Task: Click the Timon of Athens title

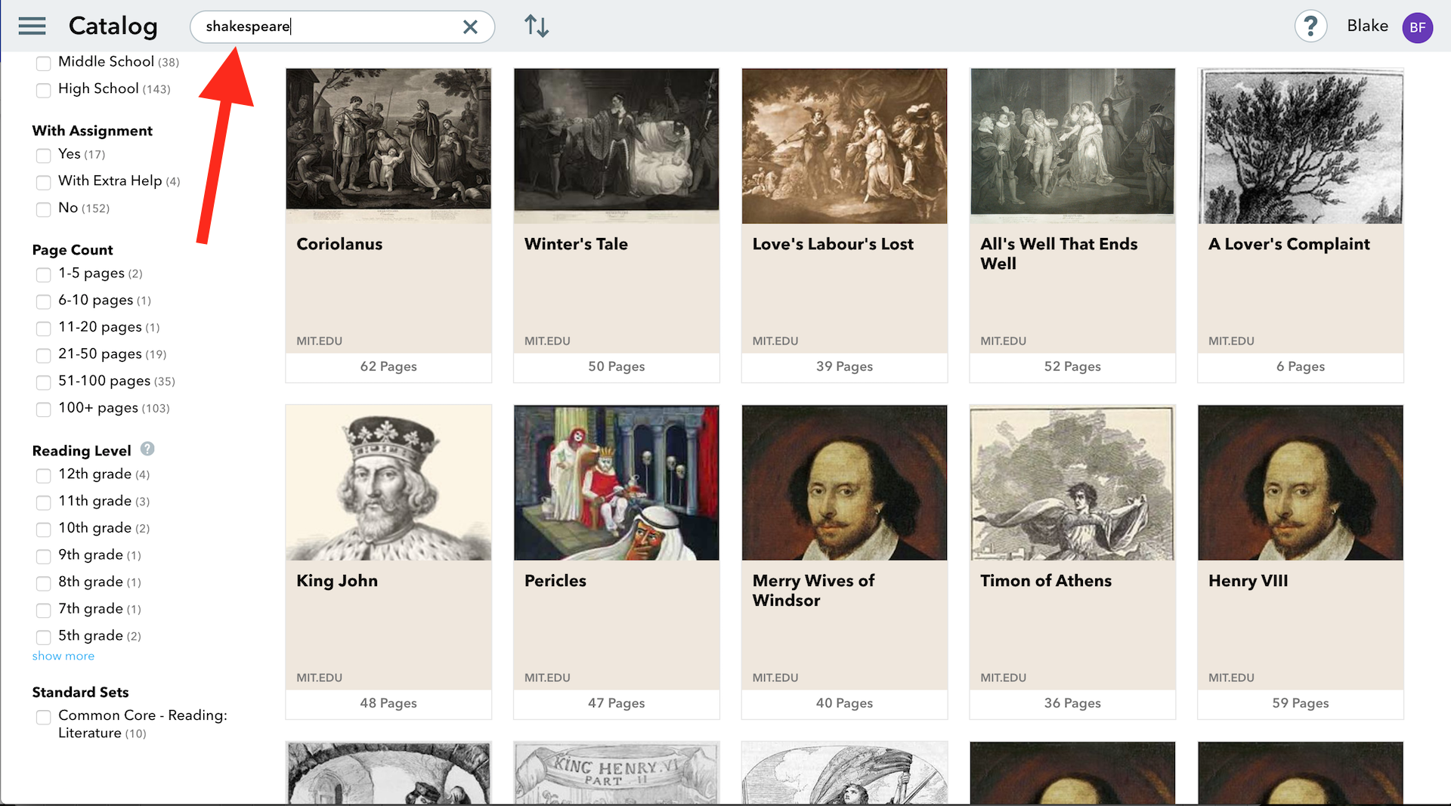Action: [1046, 581]
